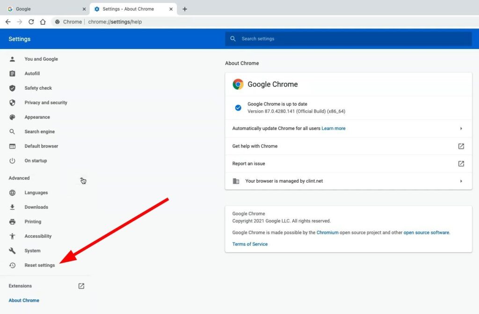Click the Printing printer icon

[13, 222]
